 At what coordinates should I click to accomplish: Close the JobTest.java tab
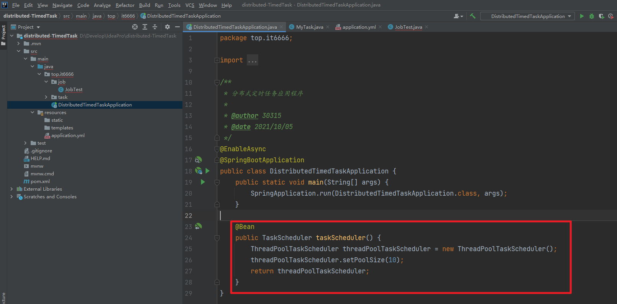click(x=427, y=27)
